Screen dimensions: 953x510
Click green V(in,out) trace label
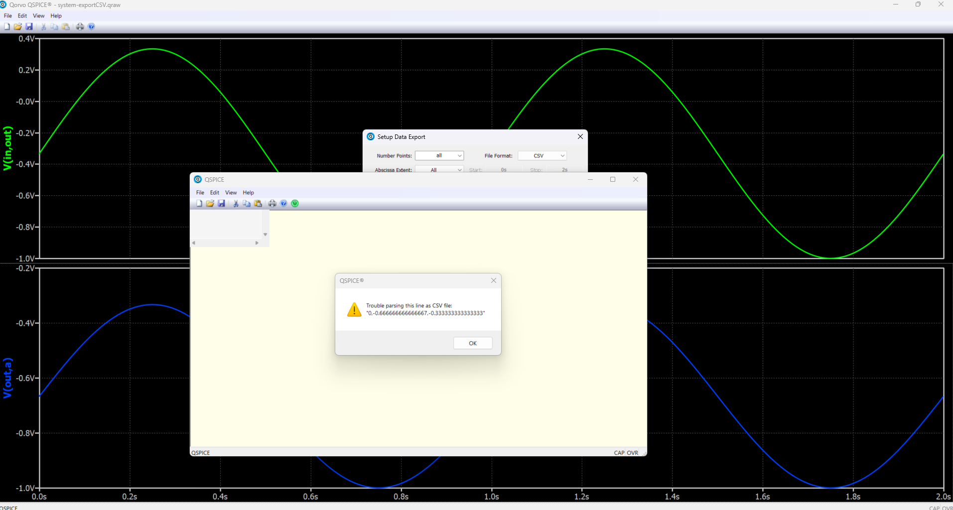7,148
